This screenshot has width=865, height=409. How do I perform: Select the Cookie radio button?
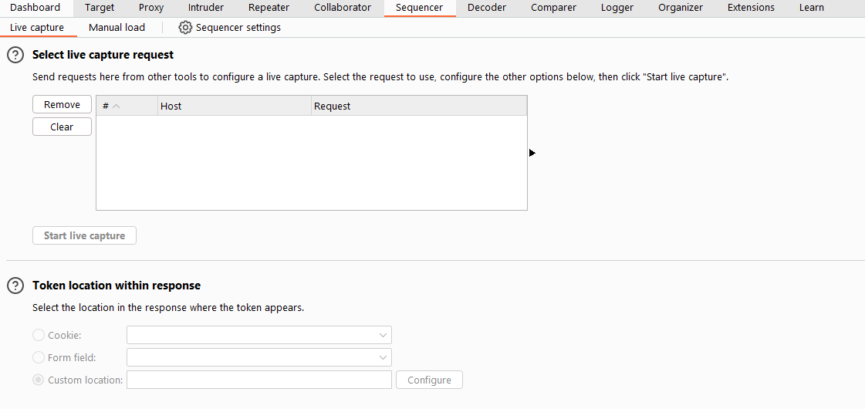coord(39,335)
